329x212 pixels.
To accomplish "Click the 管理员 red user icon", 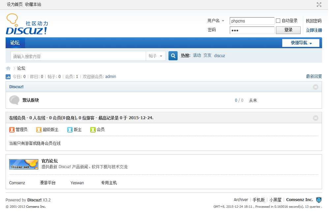I will coord(12,130).
